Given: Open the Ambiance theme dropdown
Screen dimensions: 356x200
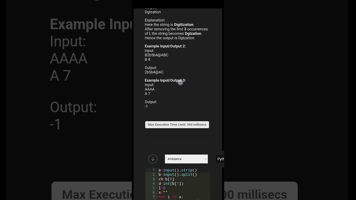Looking at the screenshot, I should coord(186,159).
